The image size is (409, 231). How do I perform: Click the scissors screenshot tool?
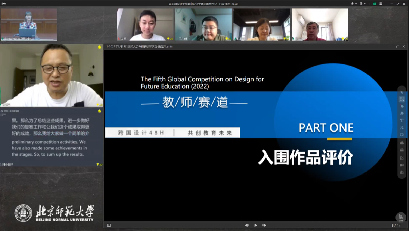tap(402, 128)
